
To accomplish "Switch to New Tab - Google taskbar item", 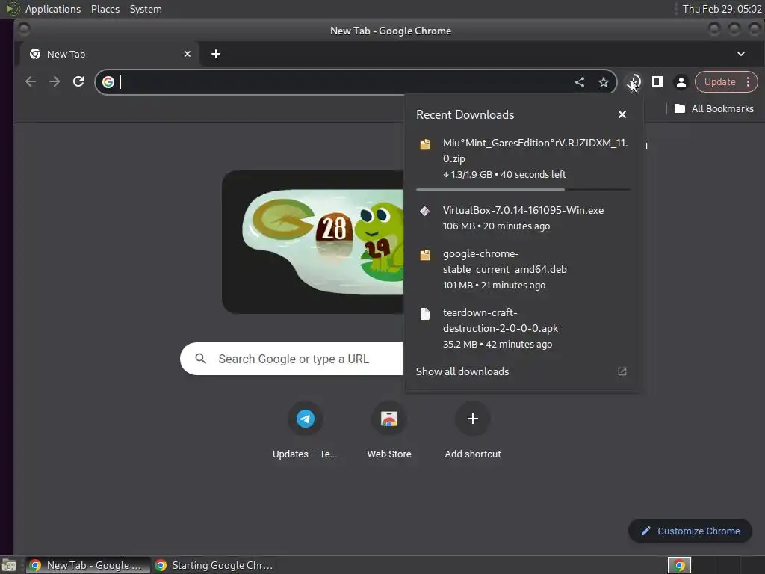I will (x=88, y=565).
